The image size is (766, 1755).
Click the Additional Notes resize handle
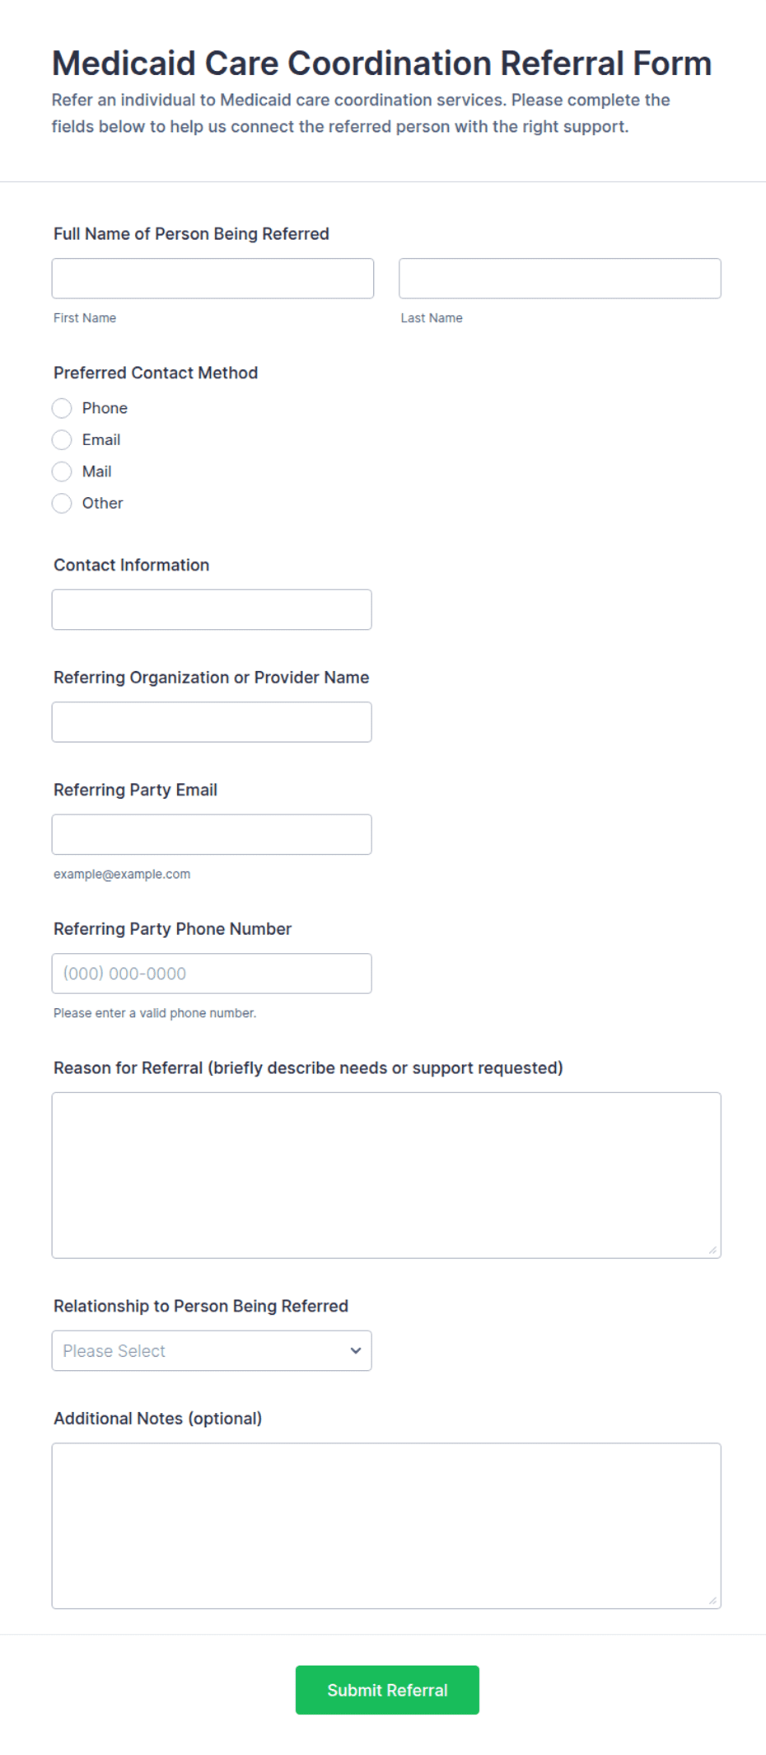pos(713,1601)
